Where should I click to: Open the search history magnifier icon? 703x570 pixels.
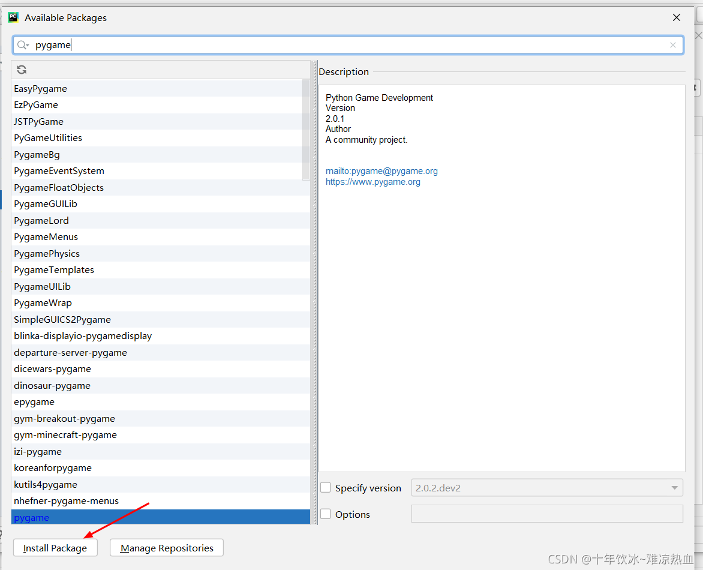23,45
